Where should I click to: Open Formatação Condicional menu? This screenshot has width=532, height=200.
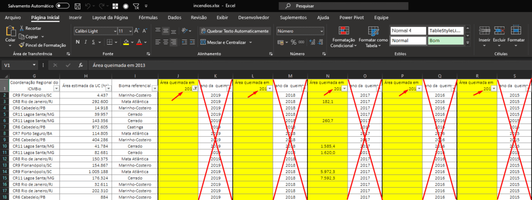pos(343,37)
